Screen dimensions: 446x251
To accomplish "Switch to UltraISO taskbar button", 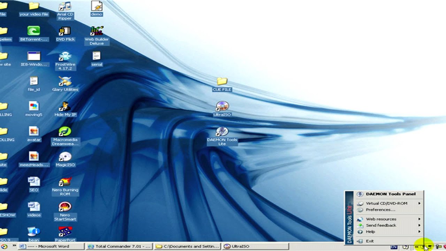I will pyautogui.click(x=256, y=246).
